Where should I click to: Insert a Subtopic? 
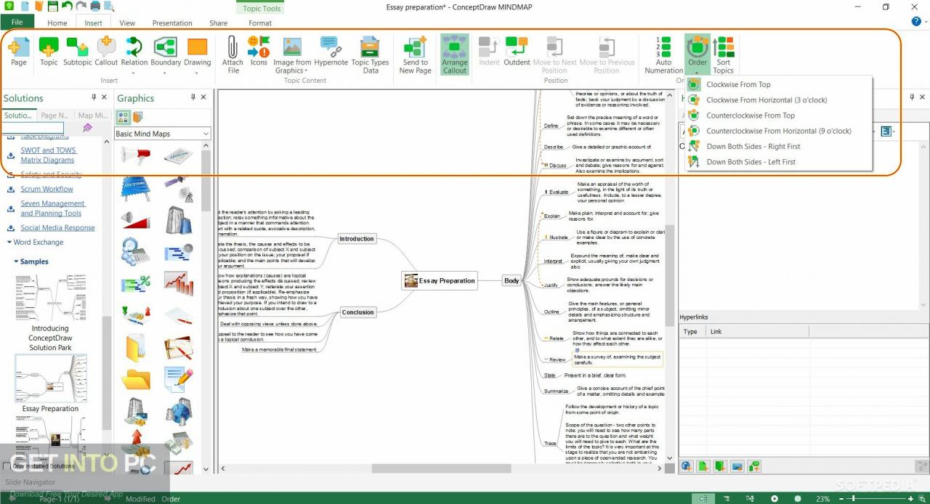pyautogui.click(x=77, y=52)
